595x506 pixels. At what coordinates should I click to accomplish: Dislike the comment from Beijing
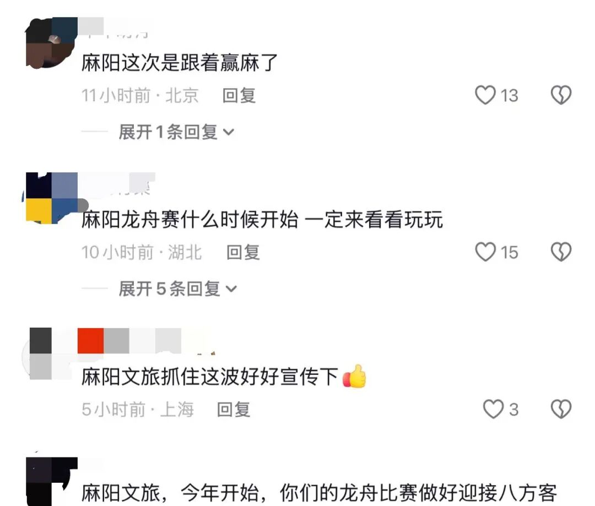[x=561, y=95]
